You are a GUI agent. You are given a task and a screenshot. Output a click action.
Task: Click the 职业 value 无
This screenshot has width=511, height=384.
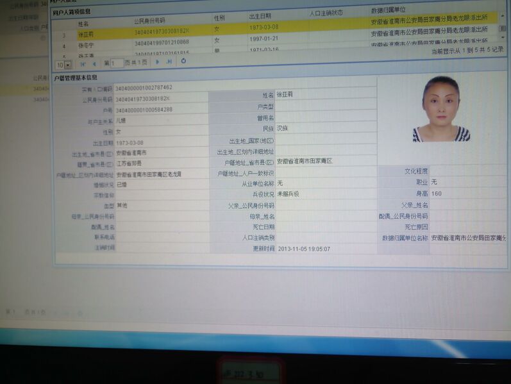pyautogui.click(x=434, y=182)
